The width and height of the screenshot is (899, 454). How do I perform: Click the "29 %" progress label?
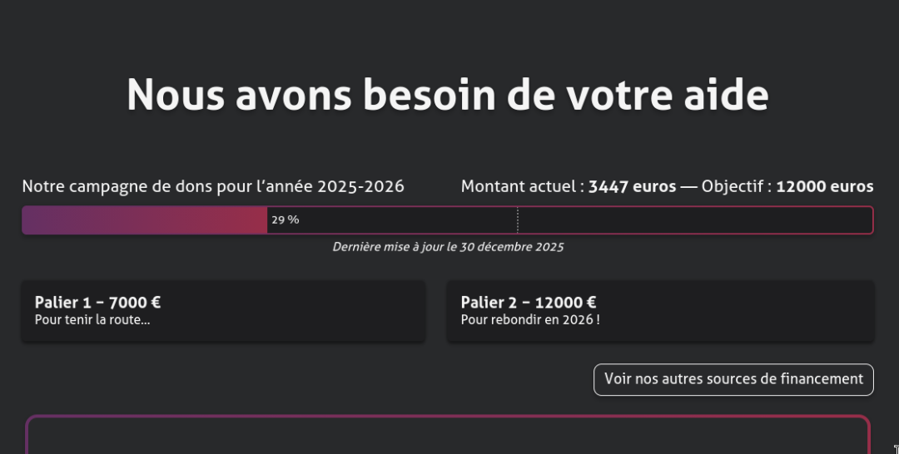coord(285,220)
